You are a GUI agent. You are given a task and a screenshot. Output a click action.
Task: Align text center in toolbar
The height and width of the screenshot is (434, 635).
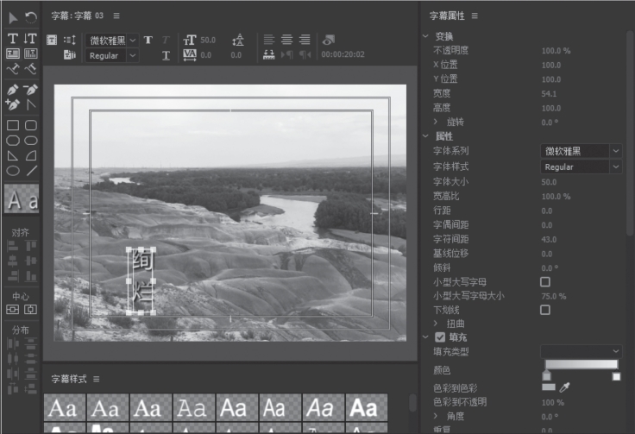[x=286, y=40]
